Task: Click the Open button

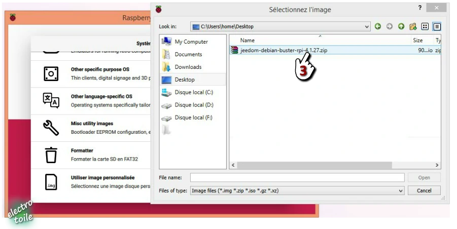Action: click(x=424, y=177)
